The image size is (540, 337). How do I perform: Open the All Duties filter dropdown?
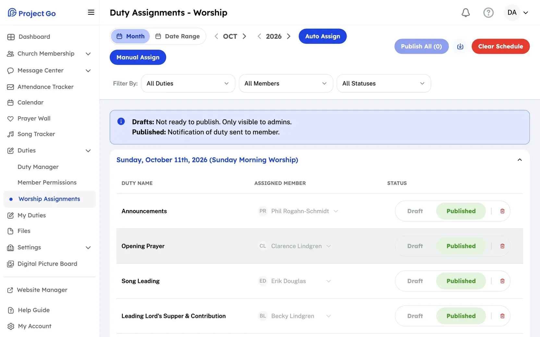coord(188,83)
